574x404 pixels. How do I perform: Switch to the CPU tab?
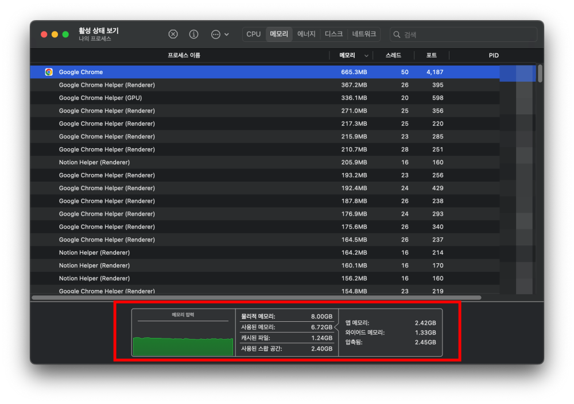253,34
